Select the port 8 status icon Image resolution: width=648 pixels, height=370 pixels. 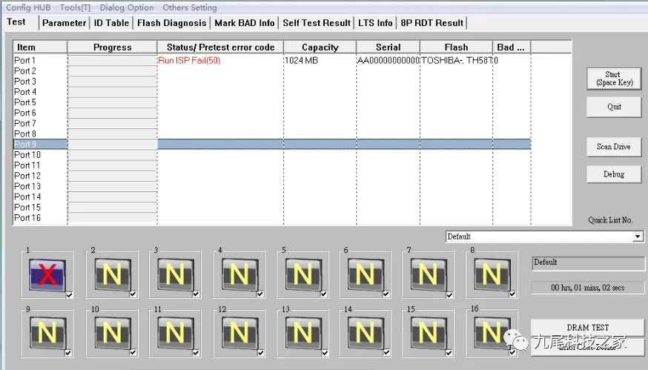pos(491,274)
